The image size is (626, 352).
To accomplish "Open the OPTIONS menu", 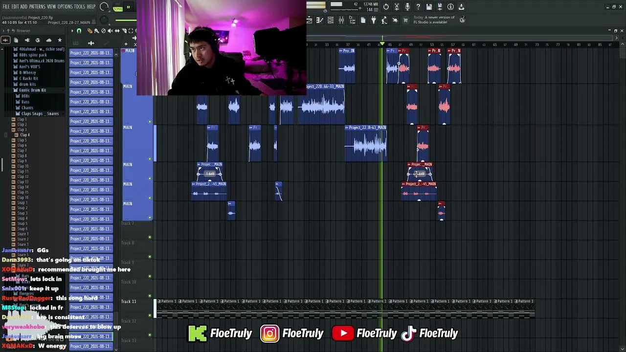I will click(x=65, y=7).
